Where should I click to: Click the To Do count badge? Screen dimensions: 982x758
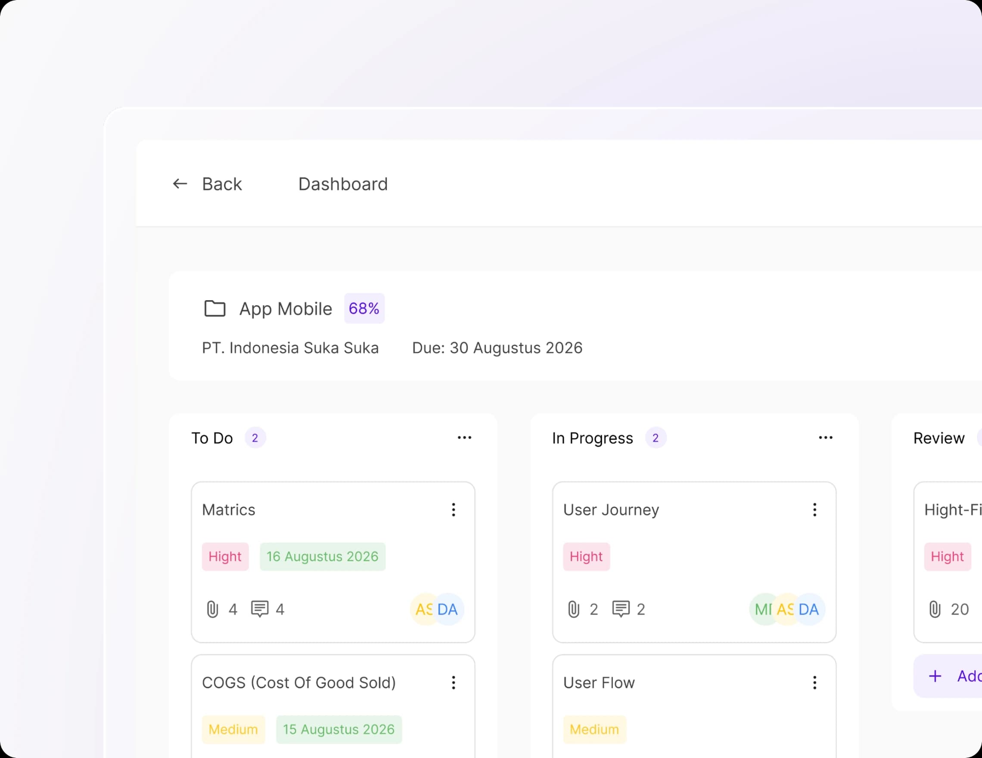tap(255, 438)
